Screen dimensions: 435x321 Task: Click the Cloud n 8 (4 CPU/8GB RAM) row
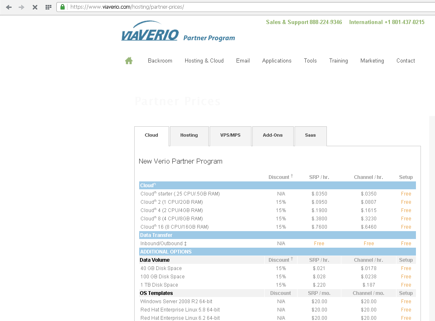(x=278, y=219)
